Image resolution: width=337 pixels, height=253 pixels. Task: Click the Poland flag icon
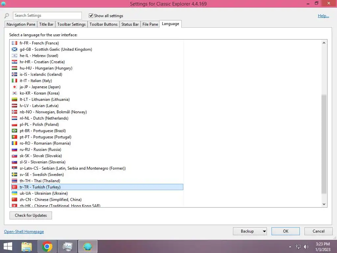(x=14, y=124)
